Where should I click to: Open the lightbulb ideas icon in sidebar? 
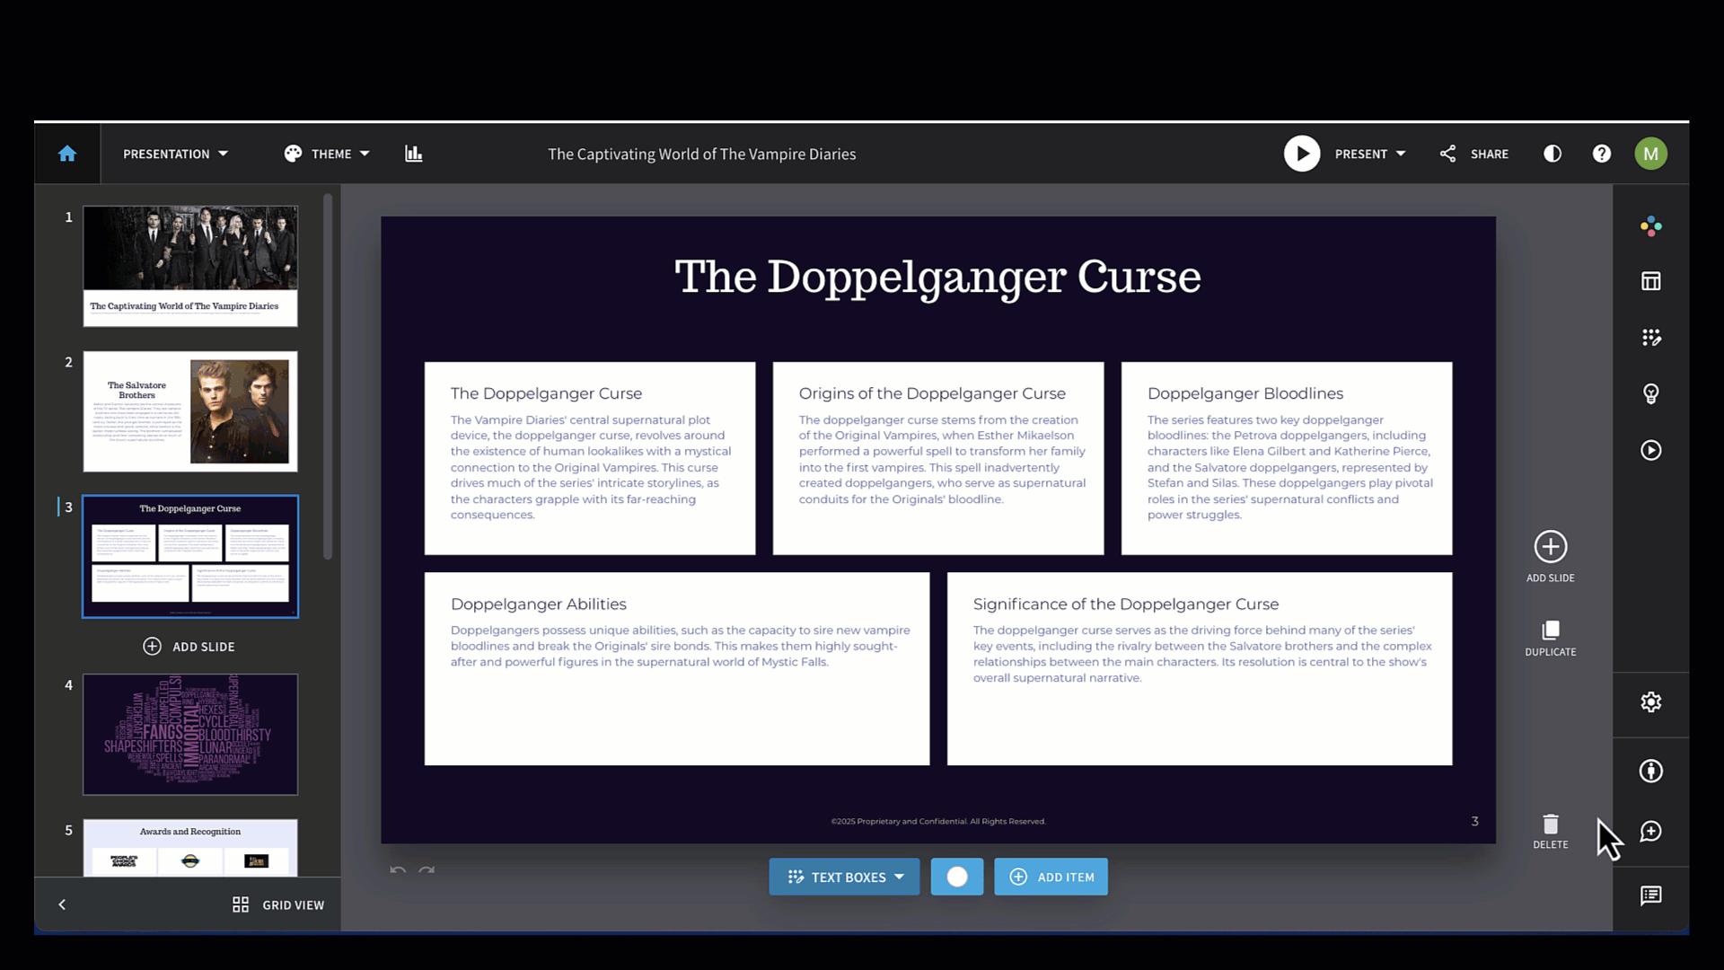point(1651,393)
